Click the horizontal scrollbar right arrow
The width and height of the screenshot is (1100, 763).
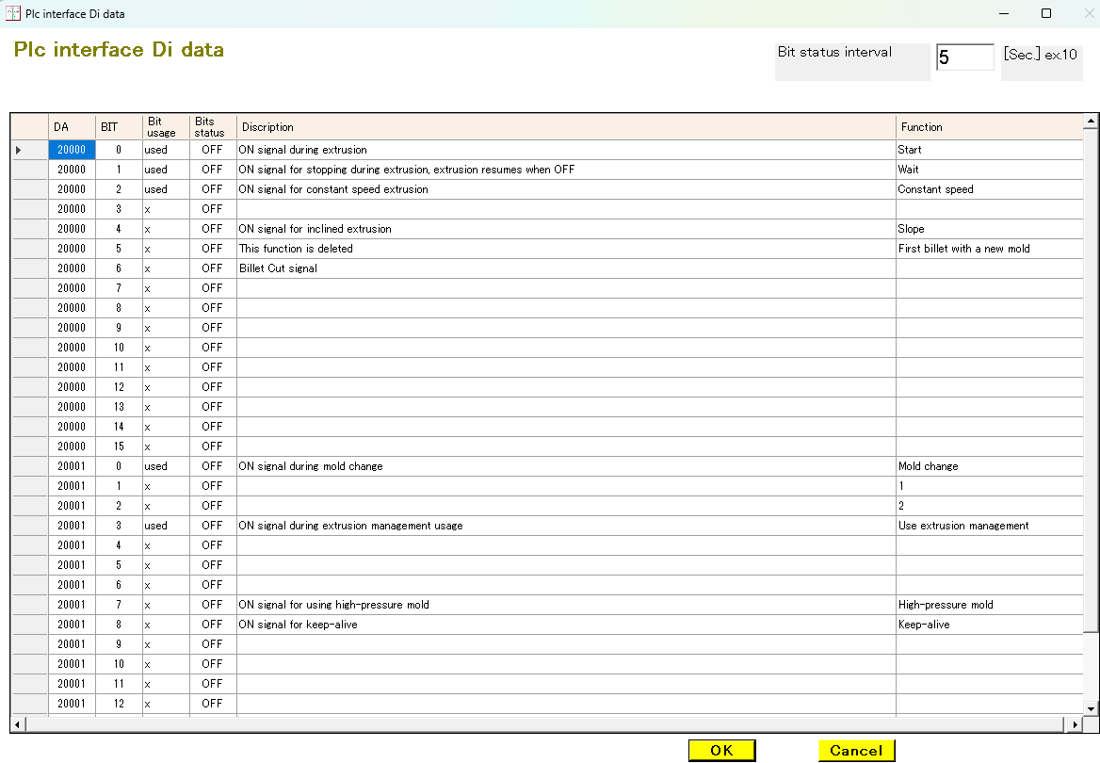click(1076, 724)
